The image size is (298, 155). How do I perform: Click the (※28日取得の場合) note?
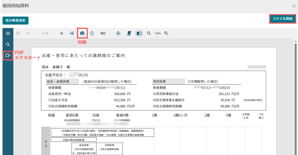(253, 100)
